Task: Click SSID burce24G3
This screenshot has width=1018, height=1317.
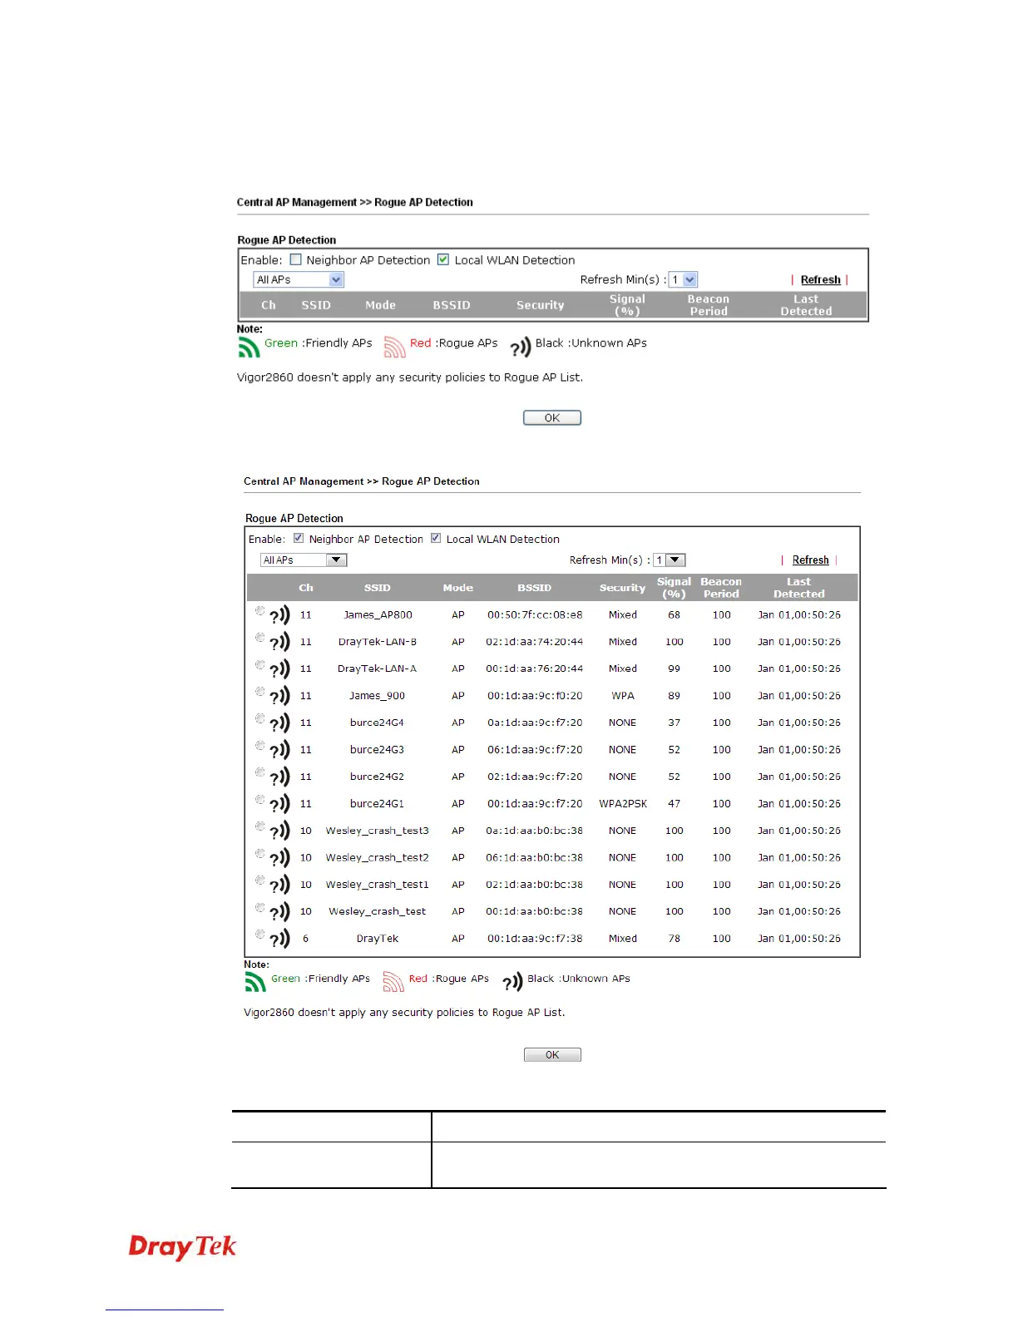Action: click(x=378, y=750)
